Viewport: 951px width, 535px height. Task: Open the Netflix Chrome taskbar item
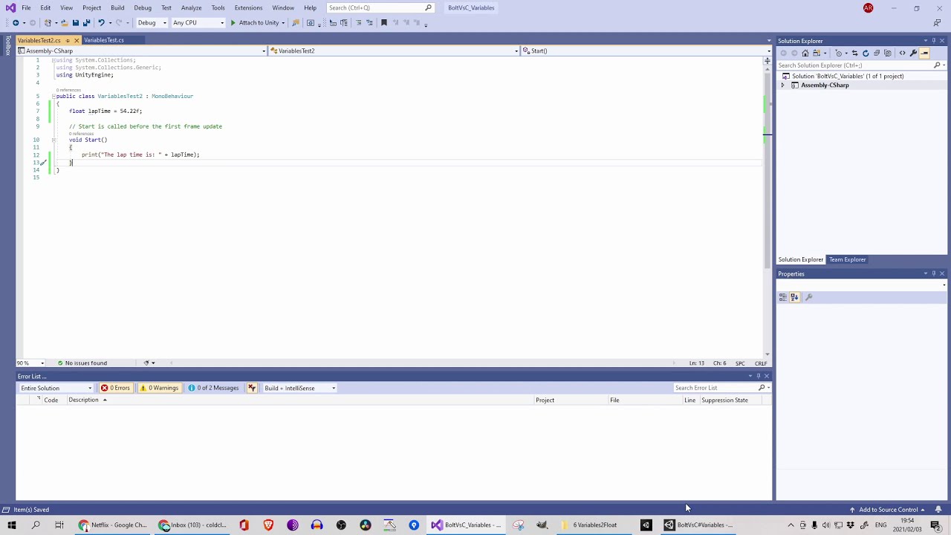tap(113, 525)
